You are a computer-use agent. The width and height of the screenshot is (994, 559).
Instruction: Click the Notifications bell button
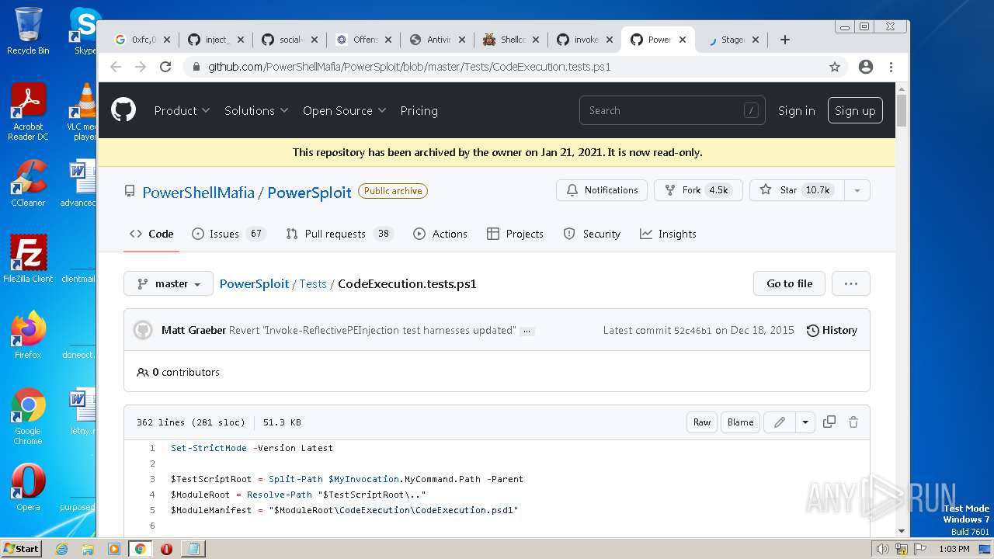(x=602, y=190)
